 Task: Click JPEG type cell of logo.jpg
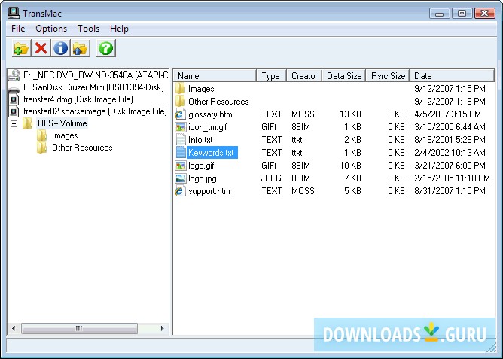(x=271, y=178)
